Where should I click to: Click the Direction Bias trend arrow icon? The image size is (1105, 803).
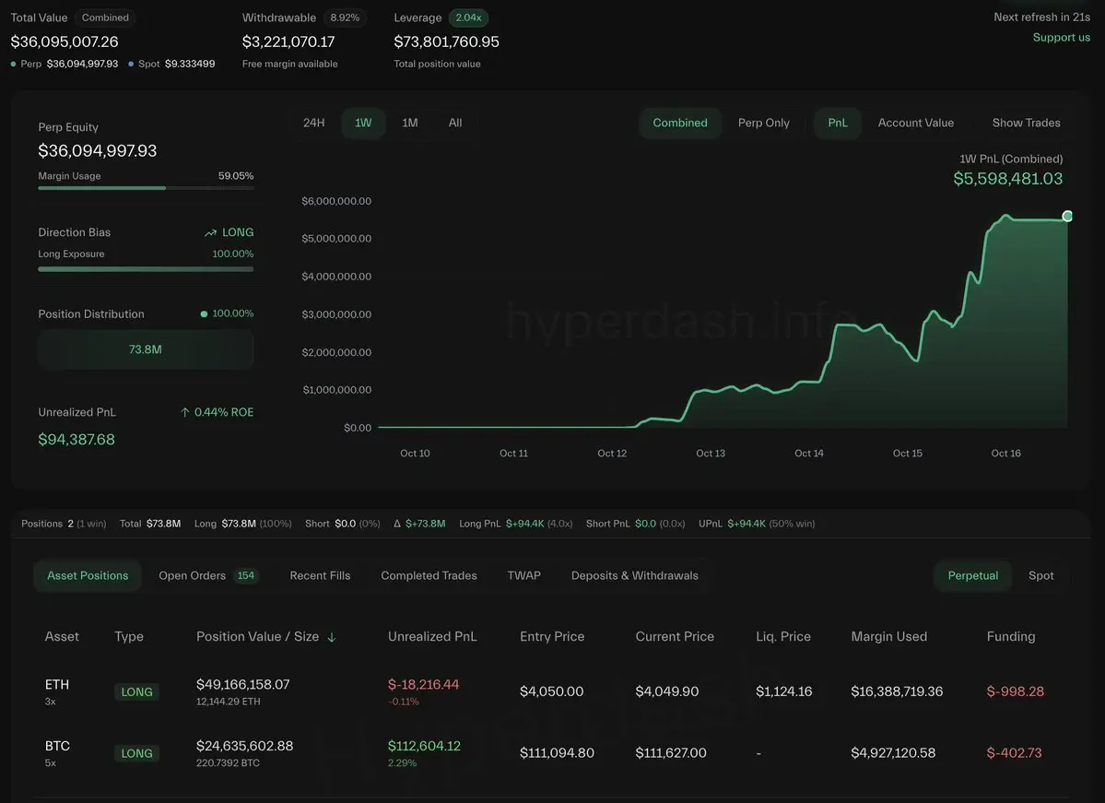click(211, 233)
